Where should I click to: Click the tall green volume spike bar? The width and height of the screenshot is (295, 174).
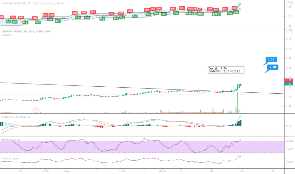click(x=237, y=102)
